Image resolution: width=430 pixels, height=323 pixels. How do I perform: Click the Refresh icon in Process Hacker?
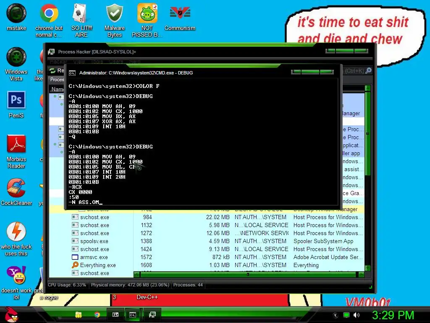tap(52, 71)
